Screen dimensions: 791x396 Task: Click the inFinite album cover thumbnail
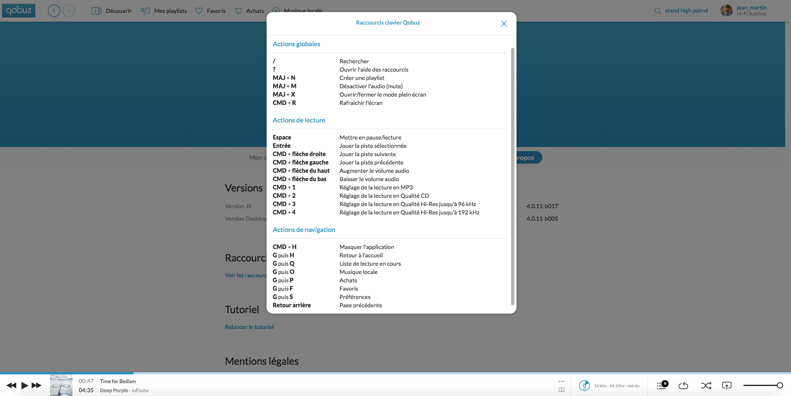tap(61, 385)
